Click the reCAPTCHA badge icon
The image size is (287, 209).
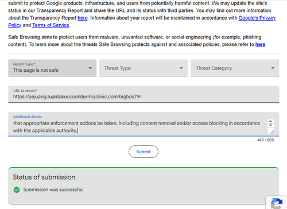(277, 203)
